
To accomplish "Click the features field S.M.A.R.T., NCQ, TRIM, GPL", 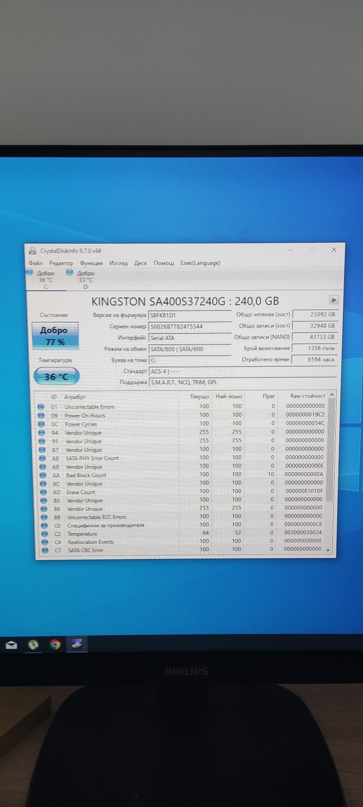I will click(x=242, y=382).
